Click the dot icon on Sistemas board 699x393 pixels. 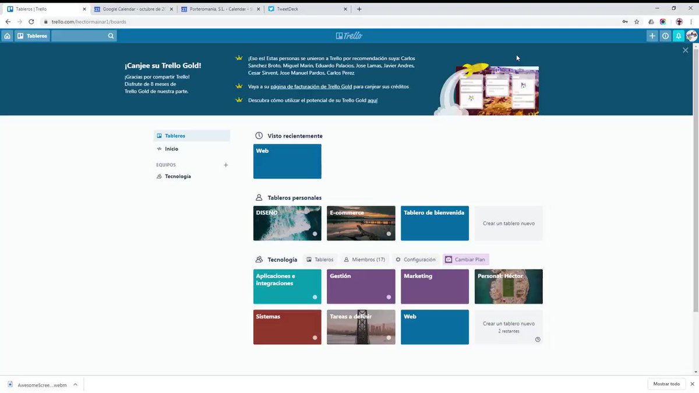[x=315, y=338]
